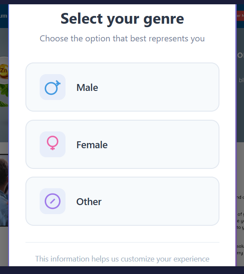
Task: Click the yellow Zn supplement image behind dialog
Action: click(x=4, y=71)
